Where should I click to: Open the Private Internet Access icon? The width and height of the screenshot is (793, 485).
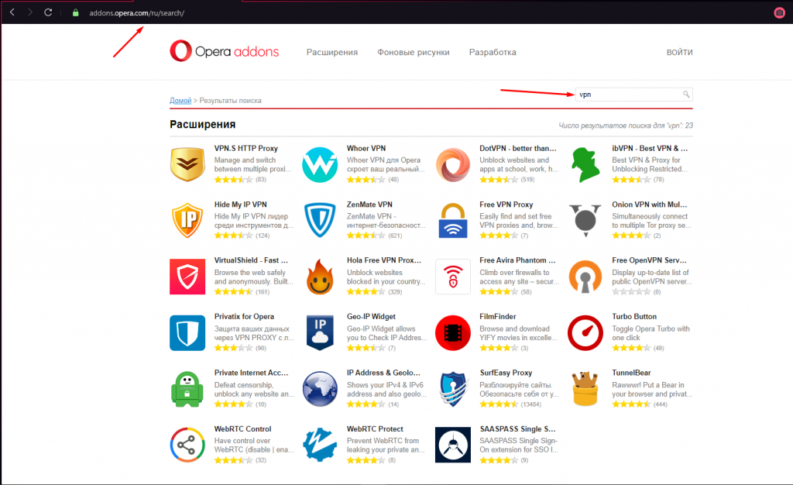coord(187,389)
